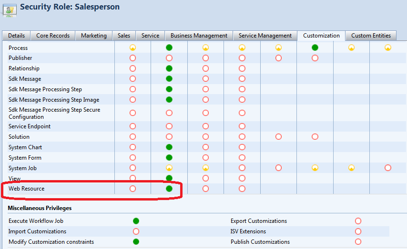Click the green circle in View row
Viewport: 407px width, 249px height.
[169, 178]
